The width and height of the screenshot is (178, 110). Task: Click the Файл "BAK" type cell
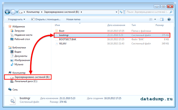pos(138,39)
